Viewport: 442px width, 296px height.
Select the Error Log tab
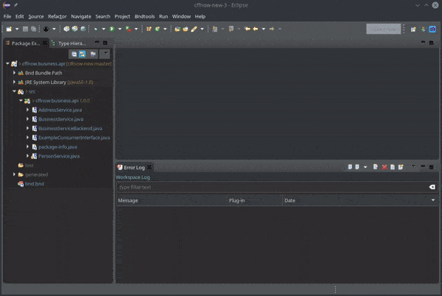(134, 167)
